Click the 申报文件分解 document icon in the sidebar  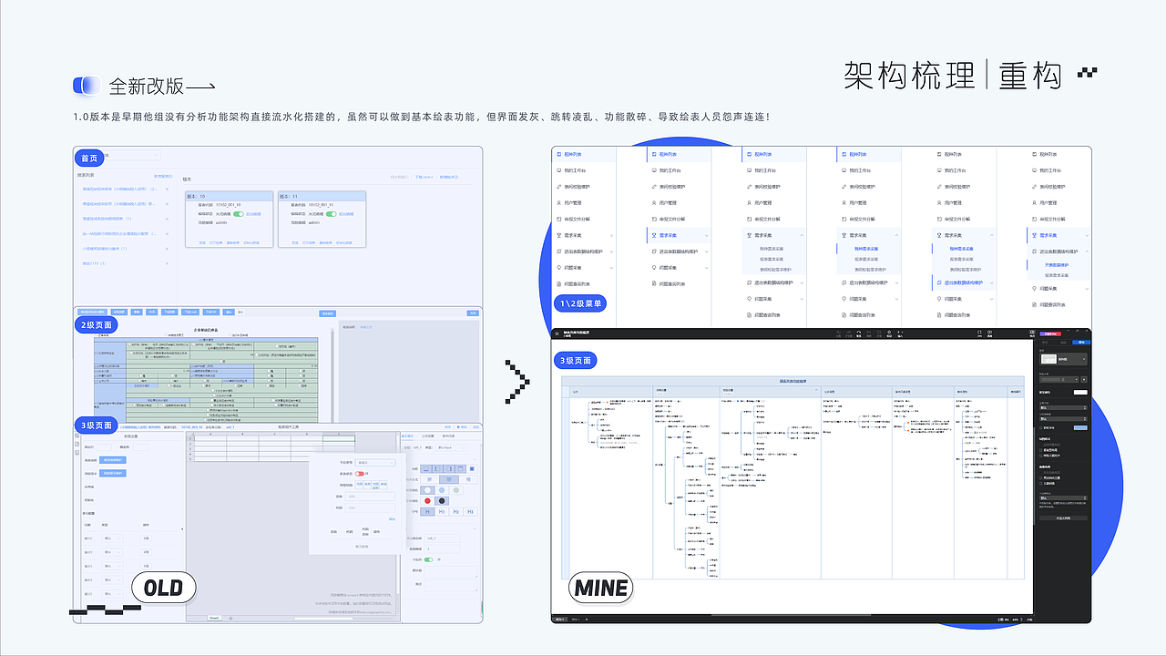558,219
